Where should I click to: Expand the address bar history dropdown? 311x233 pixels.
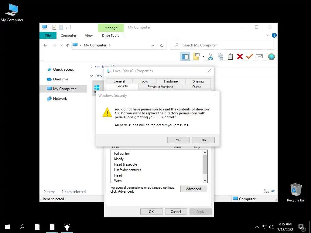(153, 46)
